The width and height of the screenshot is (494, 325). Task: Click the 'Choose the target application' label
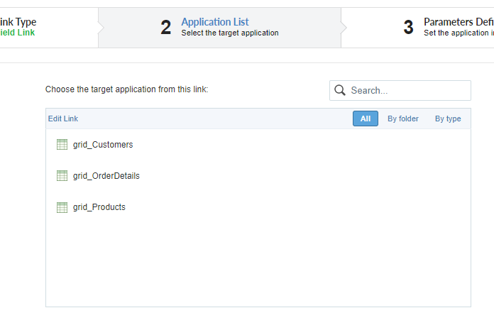pyautogui.click(x=126, y=89)
